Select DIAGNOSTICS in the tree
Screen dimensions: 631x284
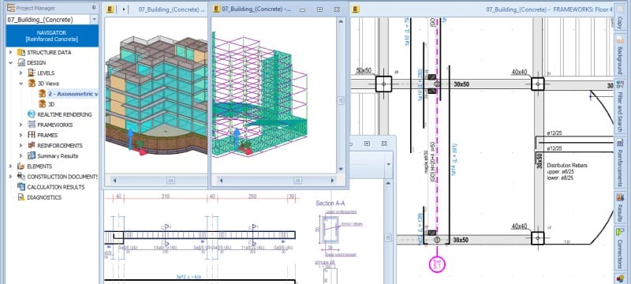pyautogui.click(x=44, y=197)
